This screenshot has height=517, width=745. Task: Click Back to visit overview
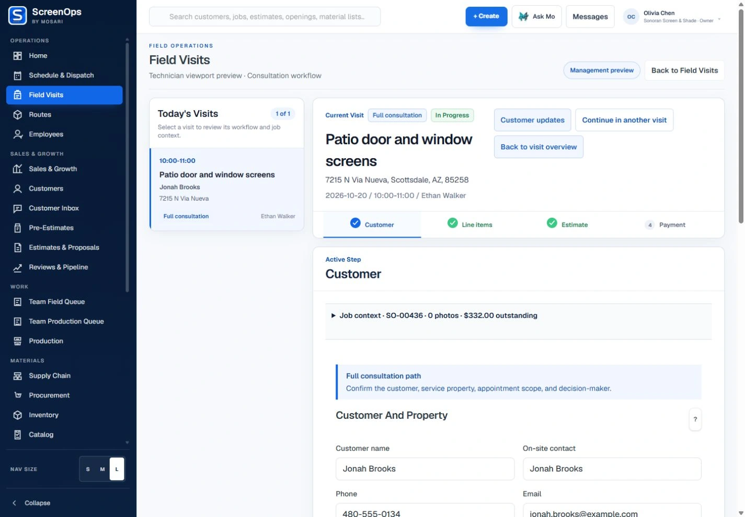click(538, 147)
